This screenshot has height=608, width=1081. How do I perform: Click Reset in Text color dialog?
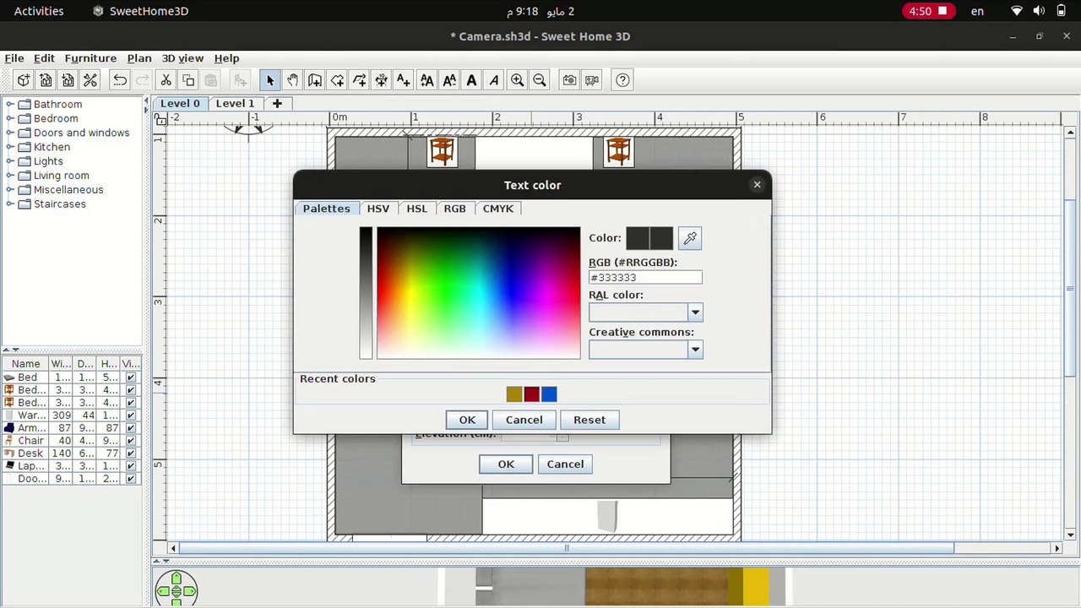point(589,420)
